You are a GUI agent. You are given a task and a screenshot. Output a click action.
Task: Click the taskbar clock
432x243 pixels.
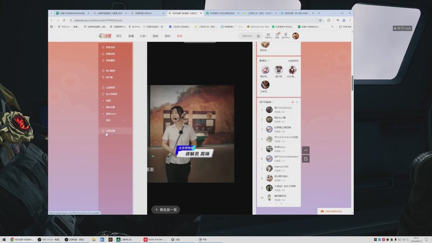click(x=416, y=239)
